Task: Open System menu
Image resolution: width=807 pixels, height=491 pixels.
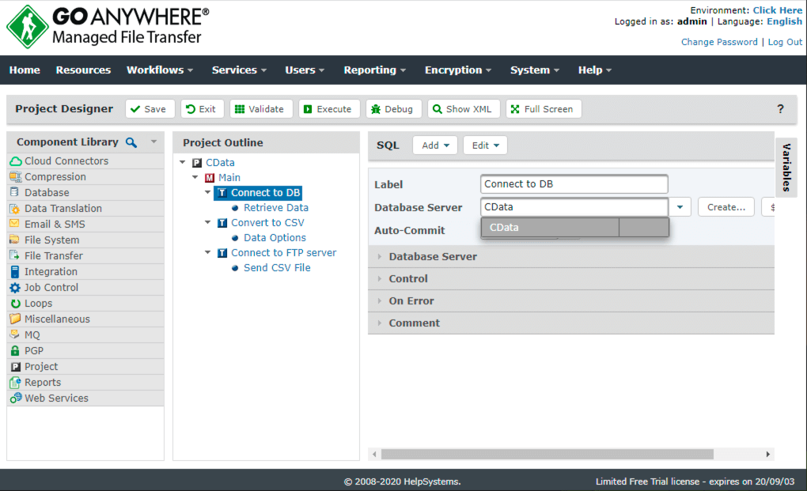Action: pos(535,70)
